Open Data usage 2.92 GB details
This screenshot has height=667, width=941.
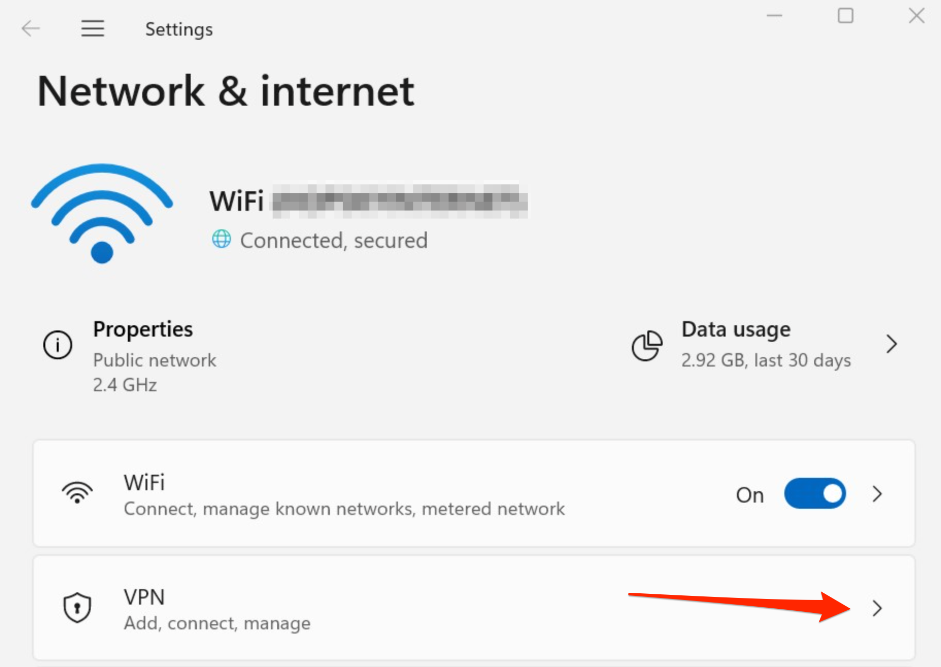click(765, 344)
